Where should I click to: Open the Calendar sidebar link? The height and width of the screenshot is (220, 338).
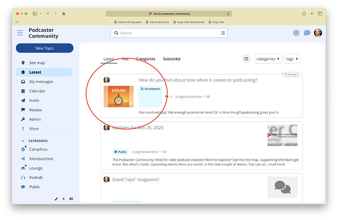click(37, 91)
